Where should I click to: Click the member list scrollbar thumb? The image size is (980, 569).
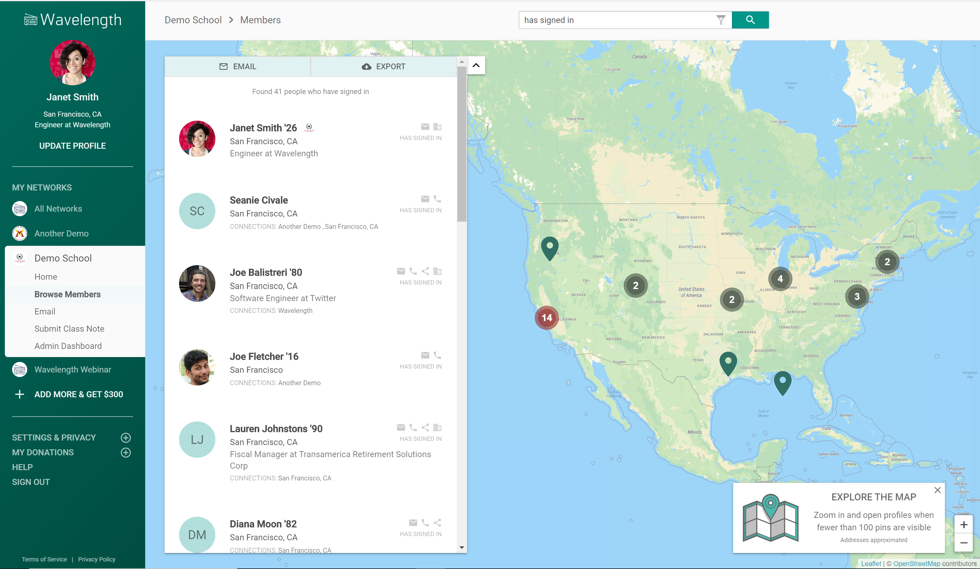coord(461,144)
